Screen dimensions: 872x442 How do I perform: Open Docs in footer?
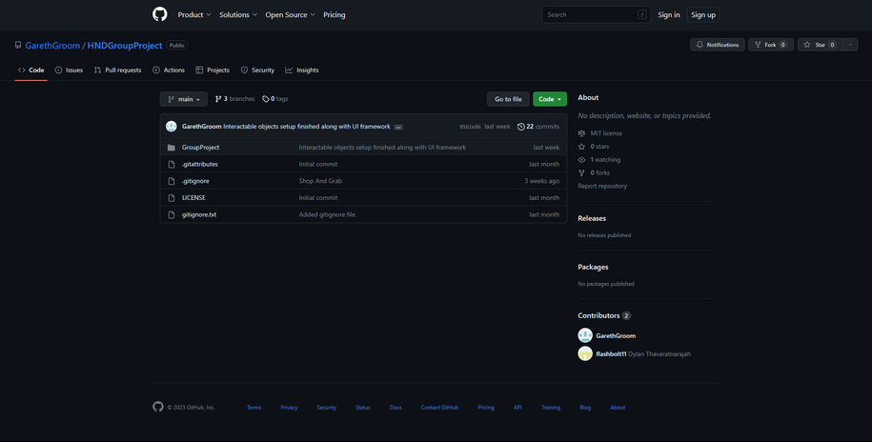click(x=395, y=408)
